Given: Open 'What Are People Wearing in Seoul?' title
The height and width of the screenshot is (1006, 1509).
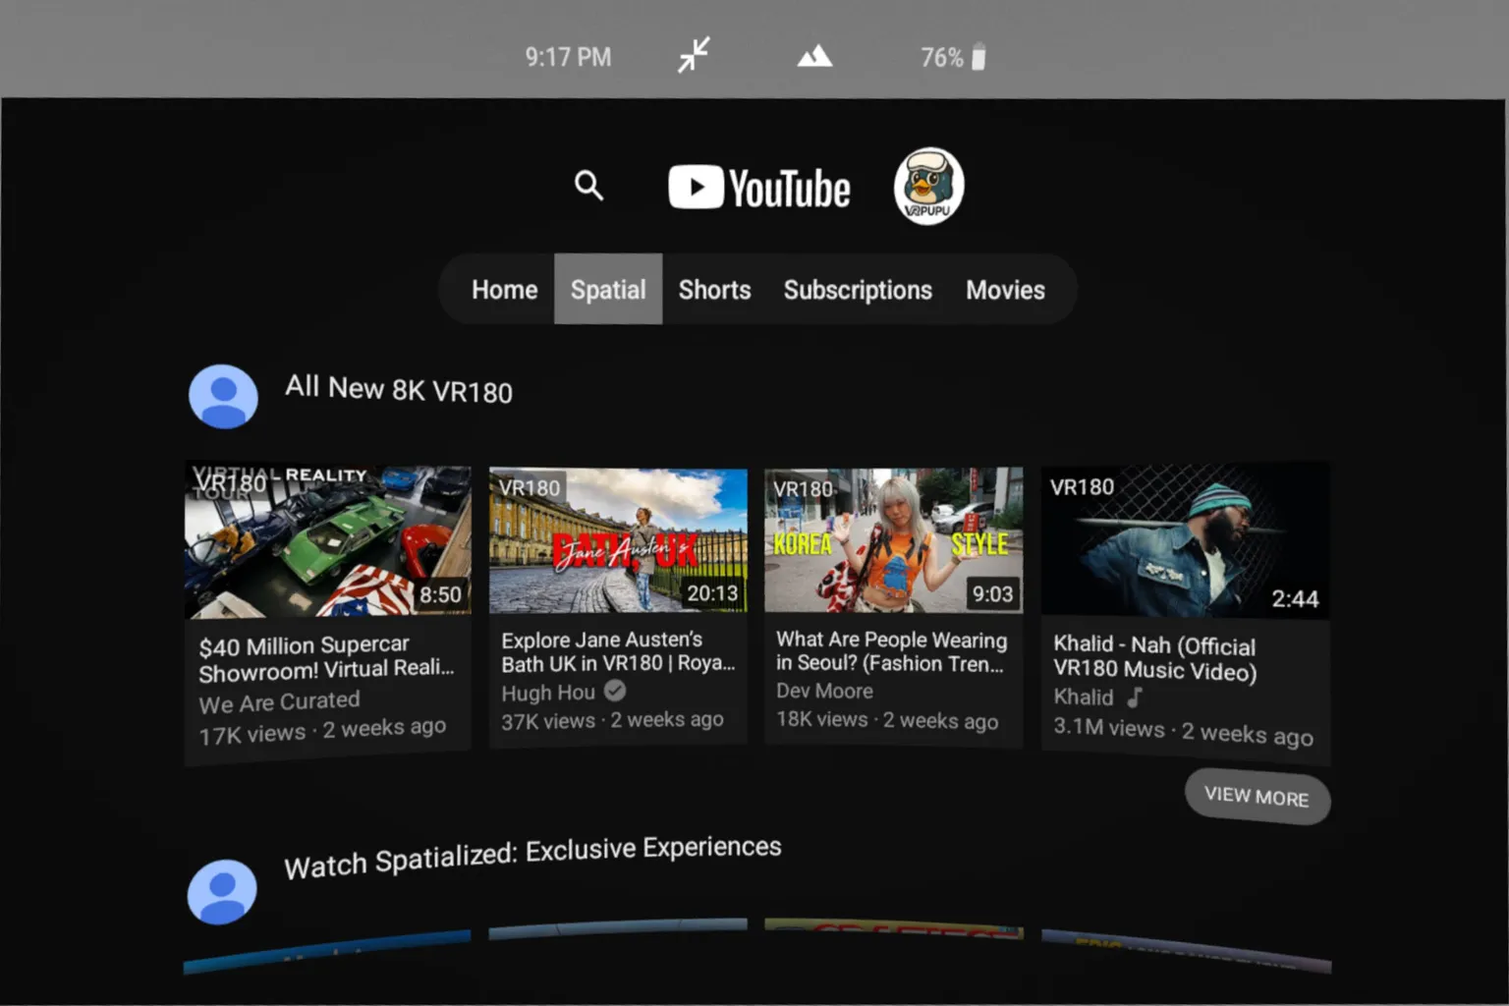Looking at the screenshot, I should coord(891,651).
